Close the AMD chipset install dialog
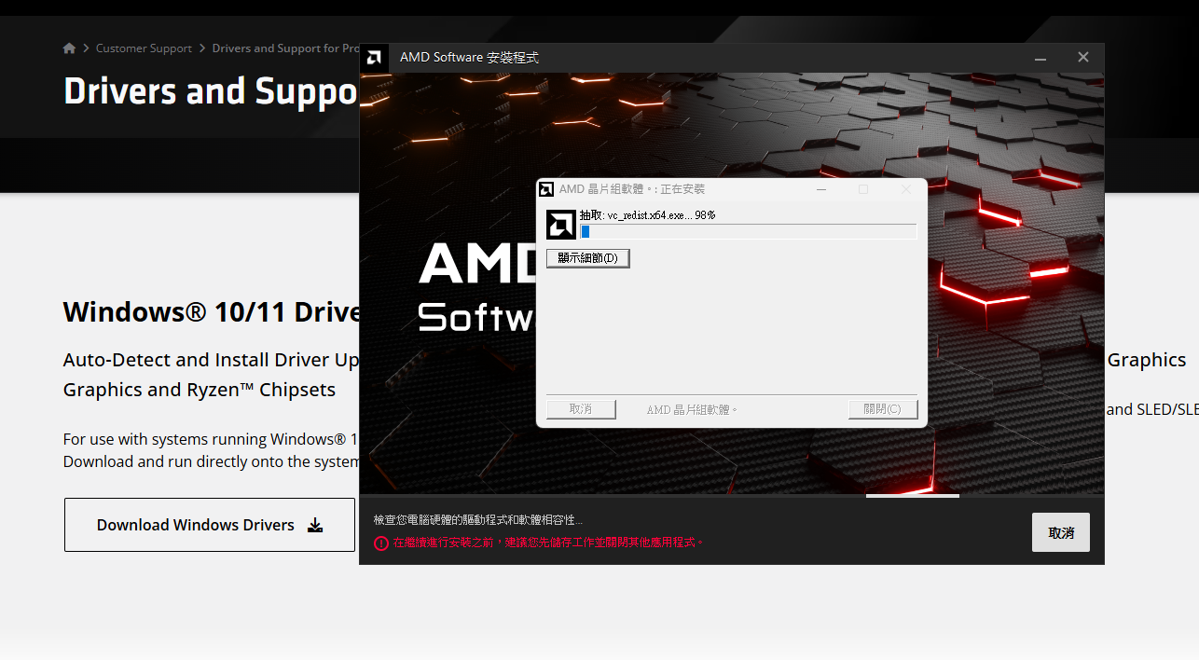 pyautogui.click(x=905, y=189)
